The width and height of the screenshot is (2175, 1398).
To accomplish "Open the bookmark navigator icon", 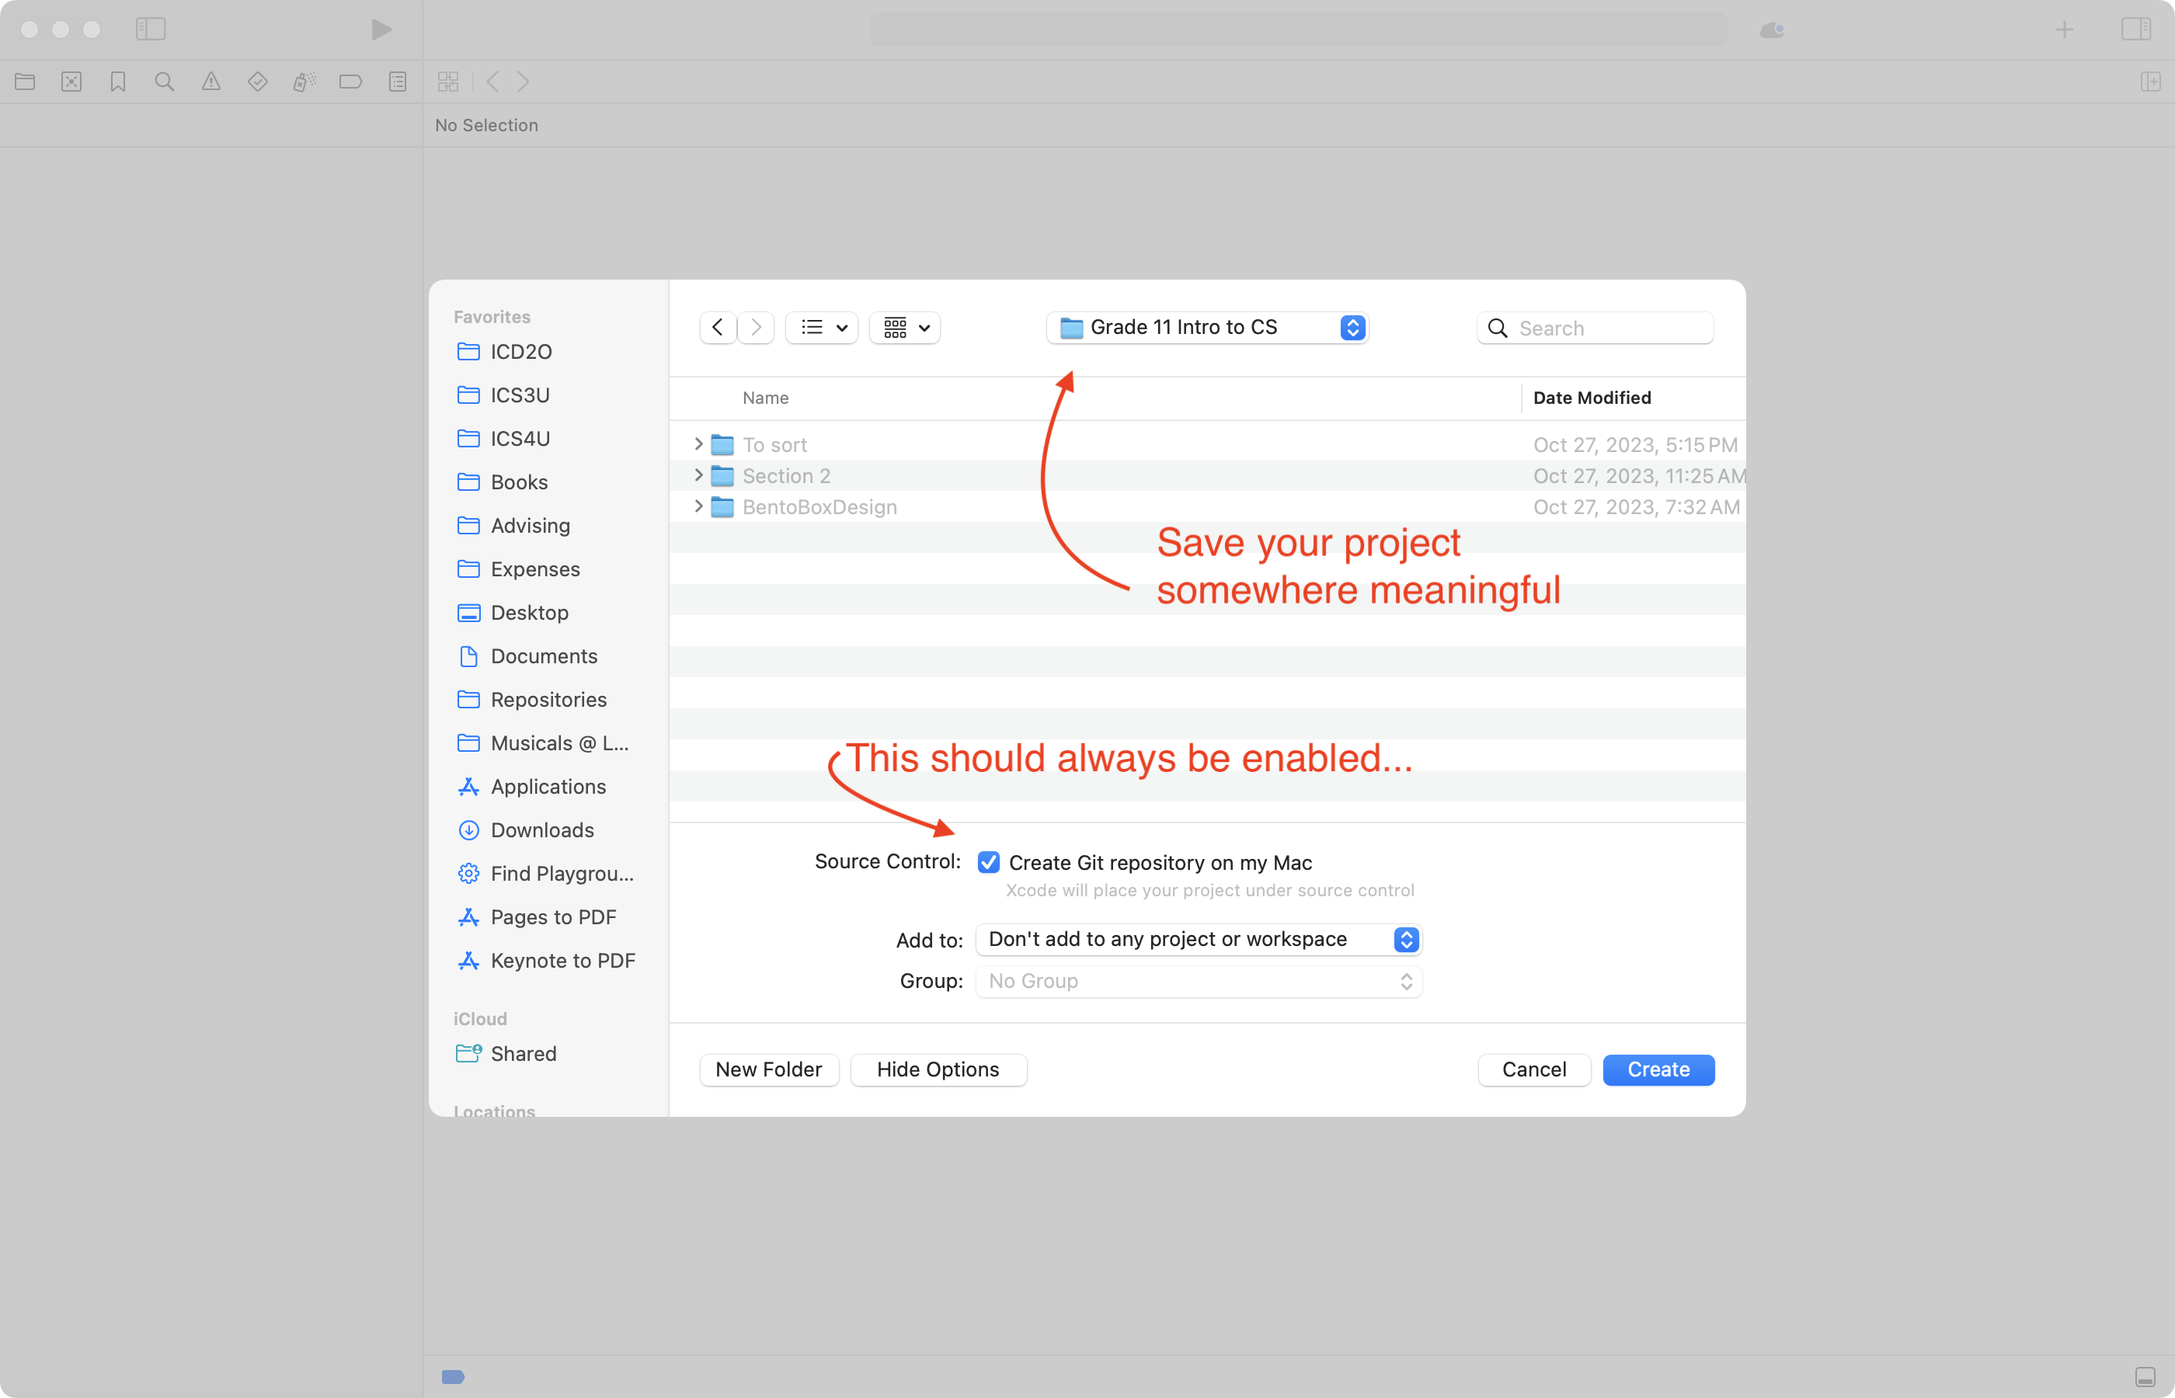I will pos(118,82).
